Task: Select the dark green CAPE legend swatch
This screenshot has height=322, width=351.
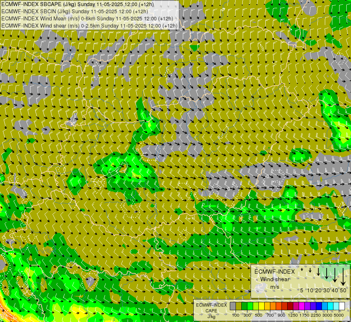Action: [245, 306]
